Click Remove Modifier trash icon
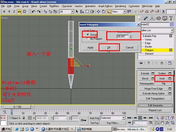Screen dimensions: 176x132 [x=162, y=63]
